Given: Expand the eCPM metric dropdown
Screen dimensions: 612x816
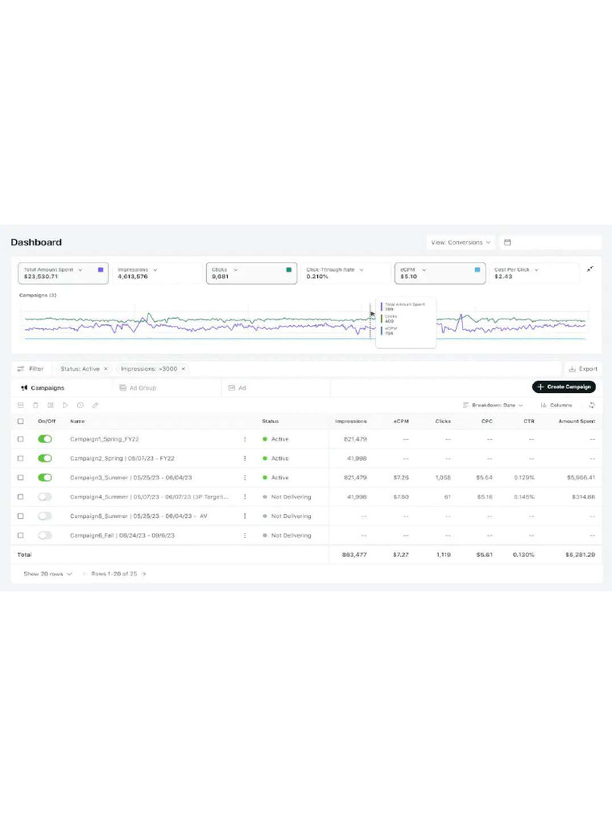Looking at the screenshot, I should click(x=424, y=269).
